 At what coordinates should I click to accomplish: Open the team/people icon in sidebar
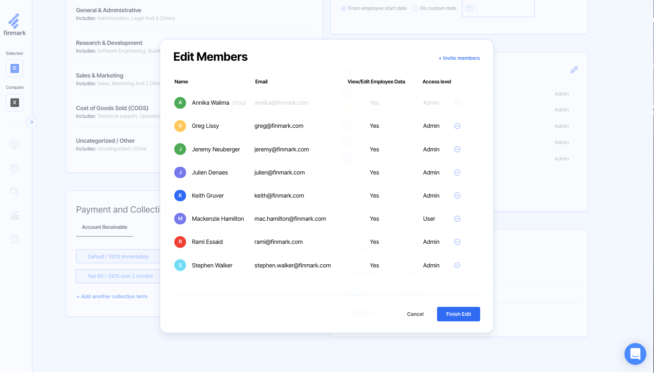tap(15, 168)
